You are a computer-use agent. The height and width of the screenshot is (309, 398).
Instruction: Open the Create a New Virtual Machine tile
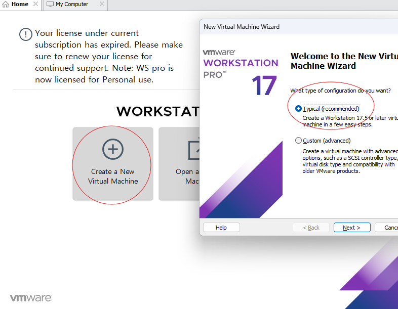(113, 164)
